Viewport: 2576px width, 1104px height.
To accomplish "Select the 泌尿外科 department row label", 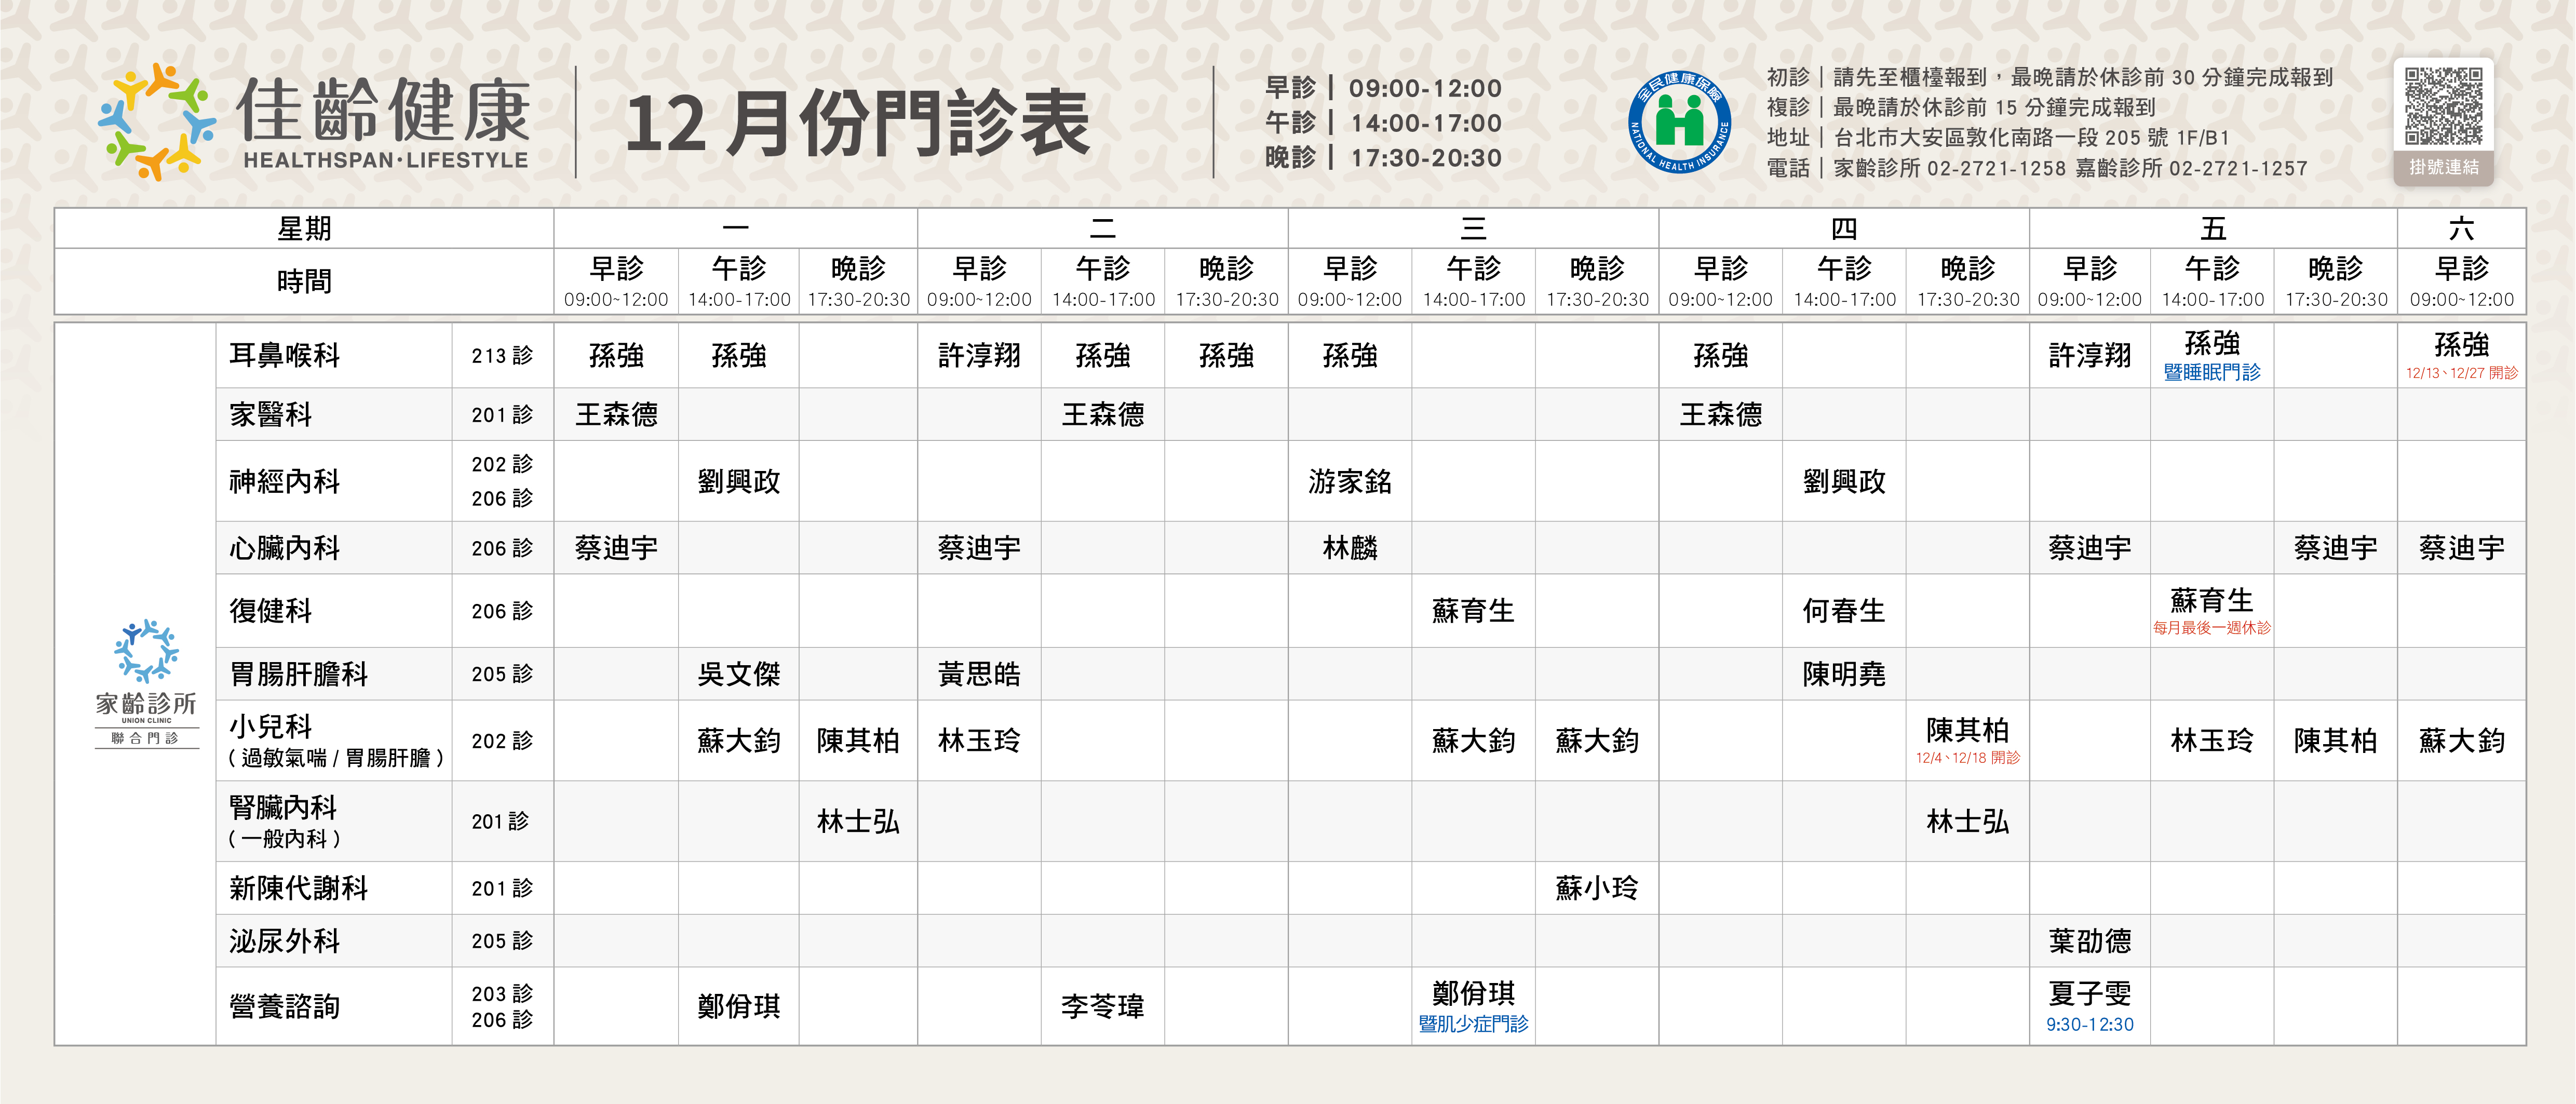I will coord(285,941).
